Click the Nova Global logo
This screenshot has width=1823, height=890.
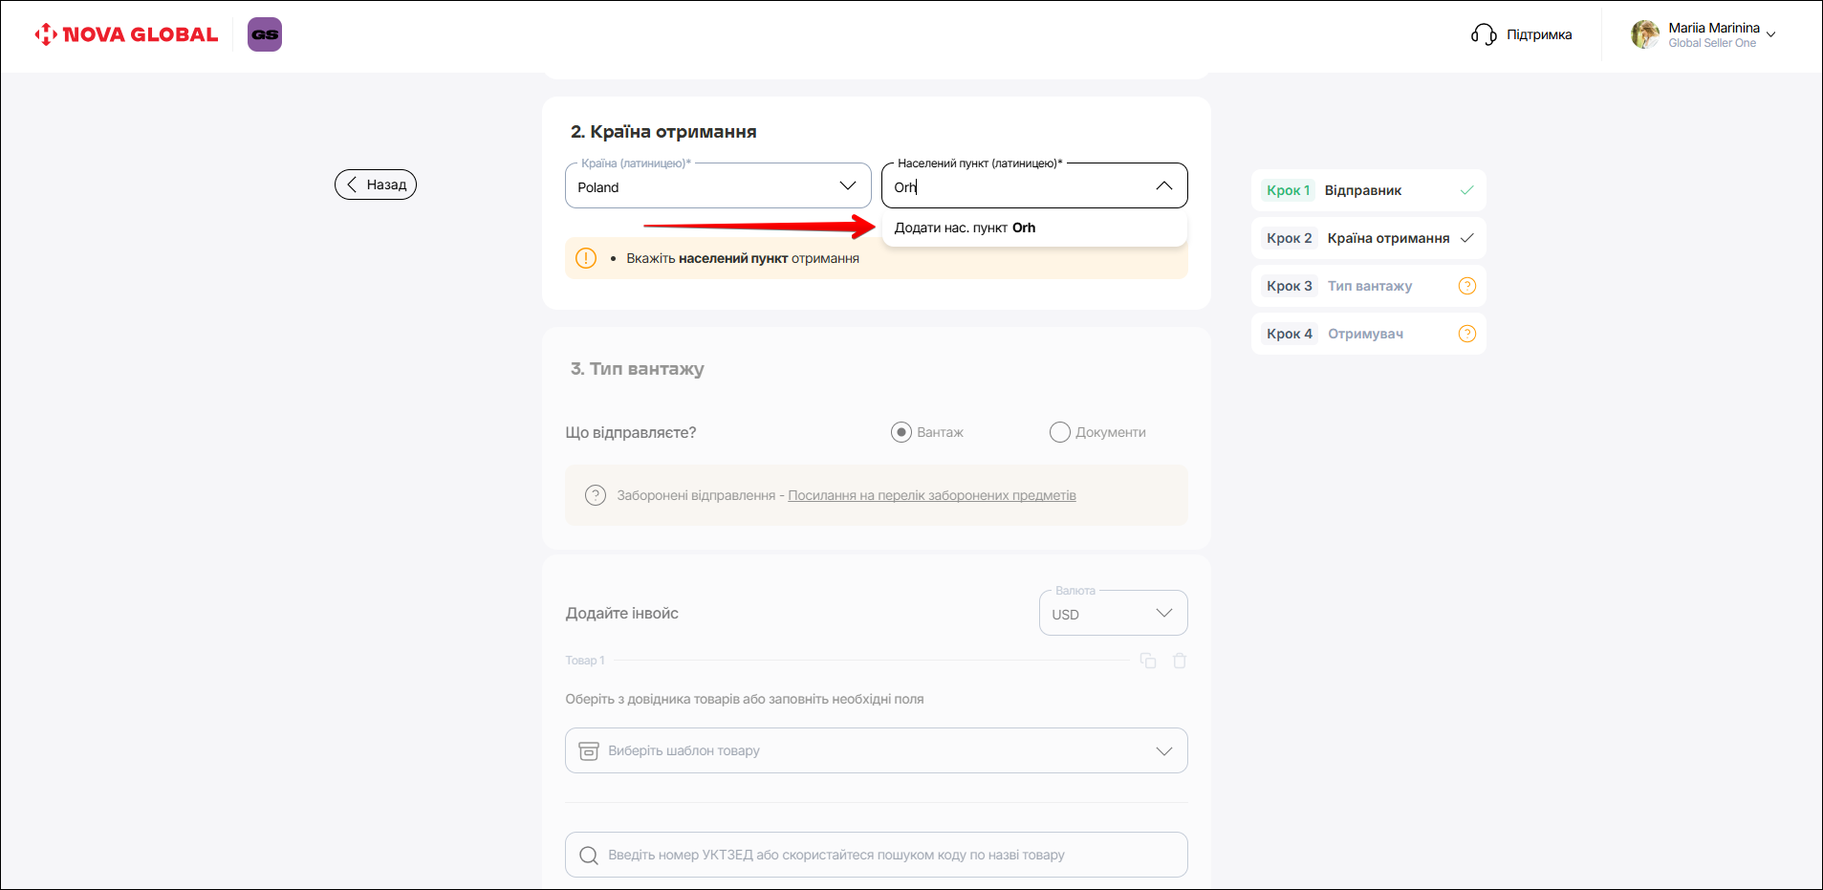pyautogui.click(x=126, y=34)
